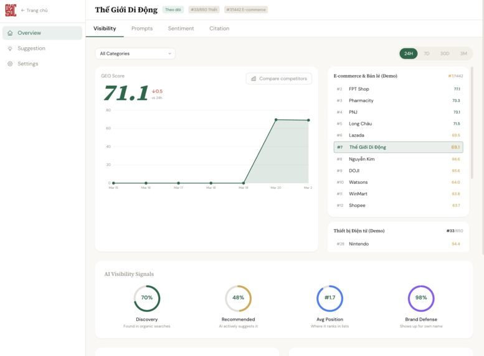This screenshot has height=356, width=484.
Task: Switch to the Prompts tab
Action: (x=142, y=29)
